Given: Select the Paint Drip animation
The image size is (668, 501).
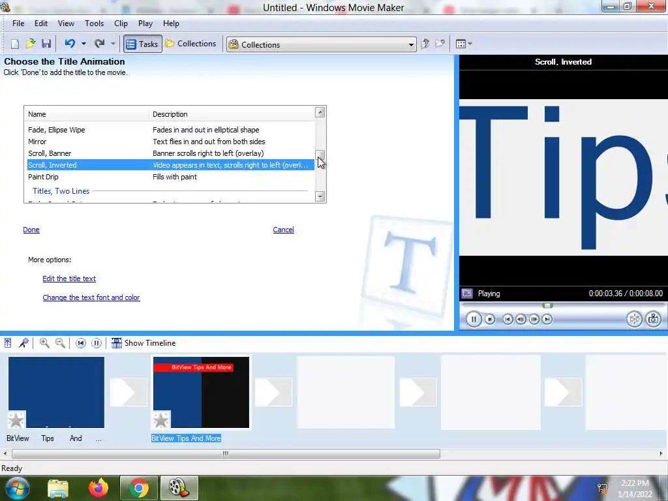Looking at the screenshot, I should pos(170,177).
